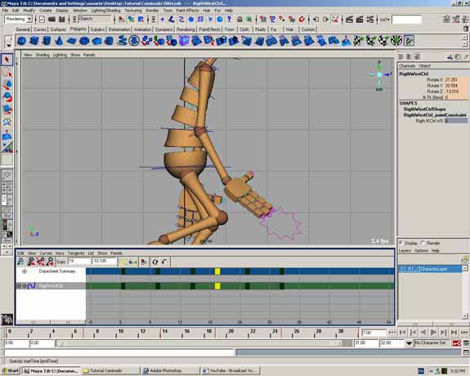Select yellow keyframe in Dopesheet Summary row

pos(217,271)
